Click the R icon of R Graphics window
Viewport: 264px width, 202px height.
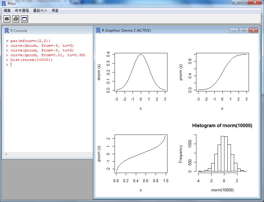point(98,30)
